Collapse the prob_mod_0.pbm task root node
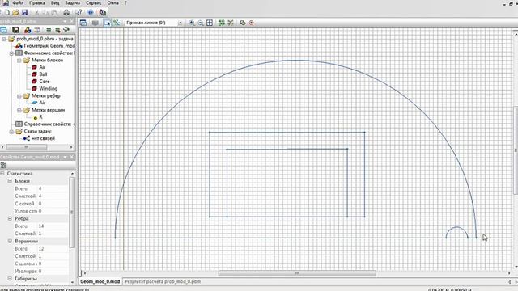 tap(3, 39)
